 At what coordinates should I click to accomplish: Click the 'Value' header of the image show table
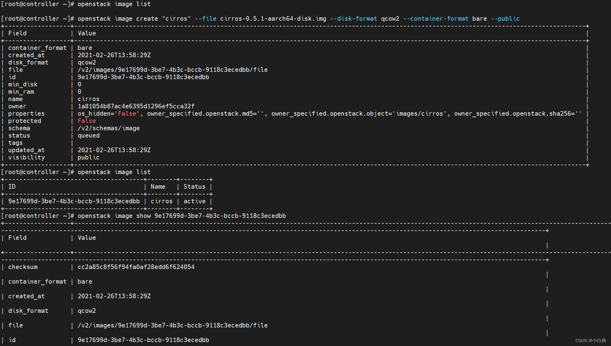tap(87, 238)
